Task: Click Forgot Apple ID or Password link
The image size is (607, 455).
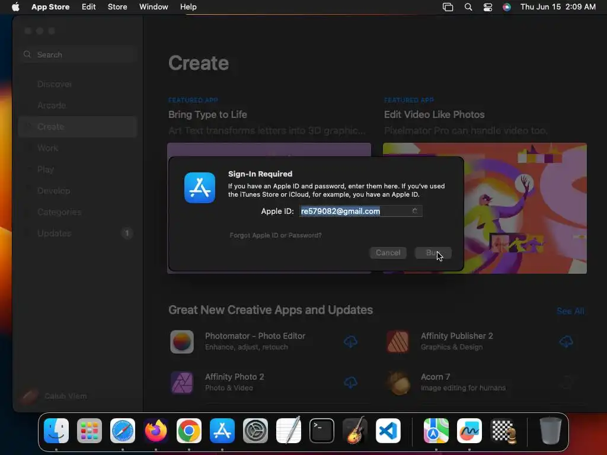Action: pyautogui.click(x=275, y=235)
